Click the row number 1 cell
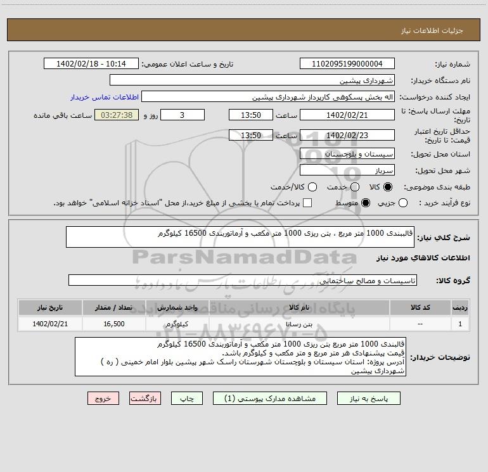The width and height of the screenshot is (488, 472). pos(460,324)
